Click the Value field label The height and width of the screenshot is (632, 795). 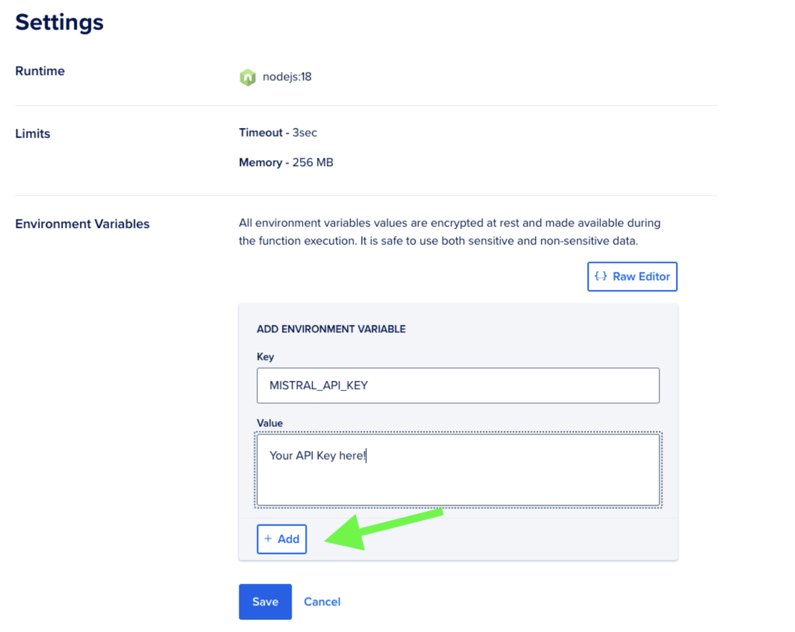(x=270, y=423)
